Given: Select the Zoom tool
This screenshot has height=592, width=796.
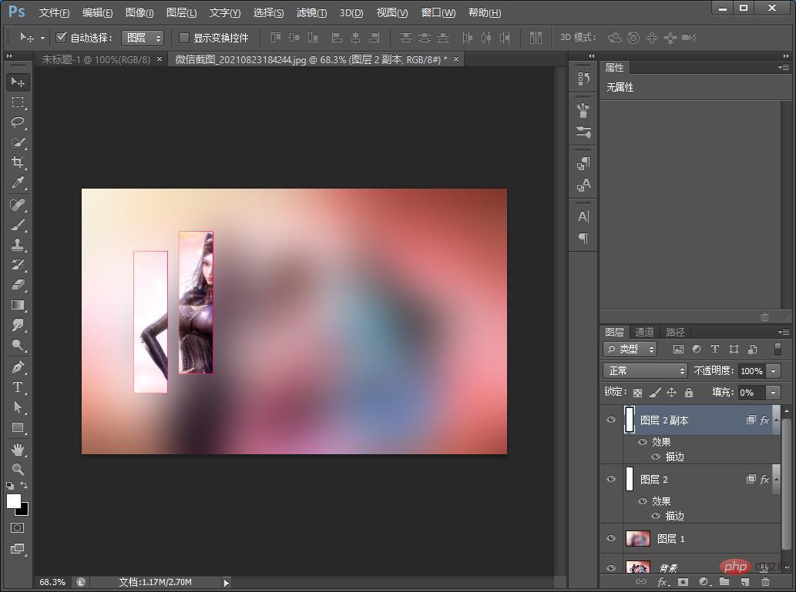Looking at the screenshot, I should [x=18, y=470].
